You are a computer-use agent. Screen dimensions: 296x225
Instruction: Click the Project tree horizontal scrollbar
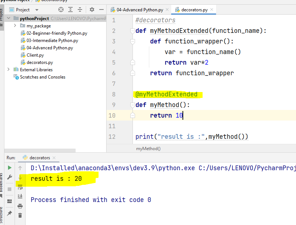click(40, 150)
